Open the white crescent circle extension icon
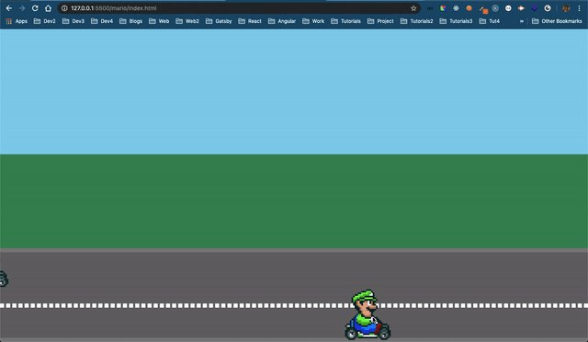The width and height of the screenshot is (588, 342). (x=548, y=8)
